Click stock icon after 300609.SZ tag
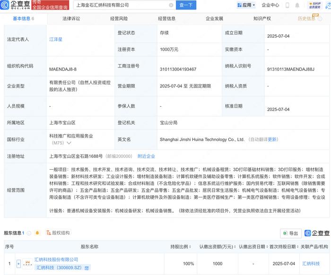 tap(87, 268)
